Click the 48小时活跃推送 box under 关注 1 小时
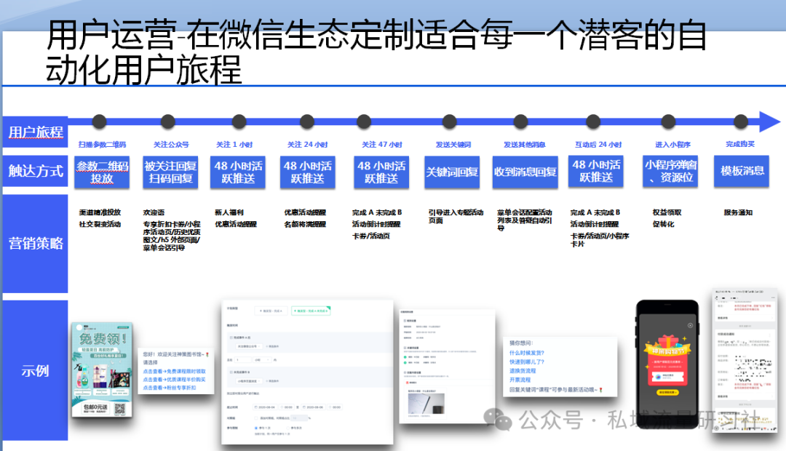 click(238, 172)
